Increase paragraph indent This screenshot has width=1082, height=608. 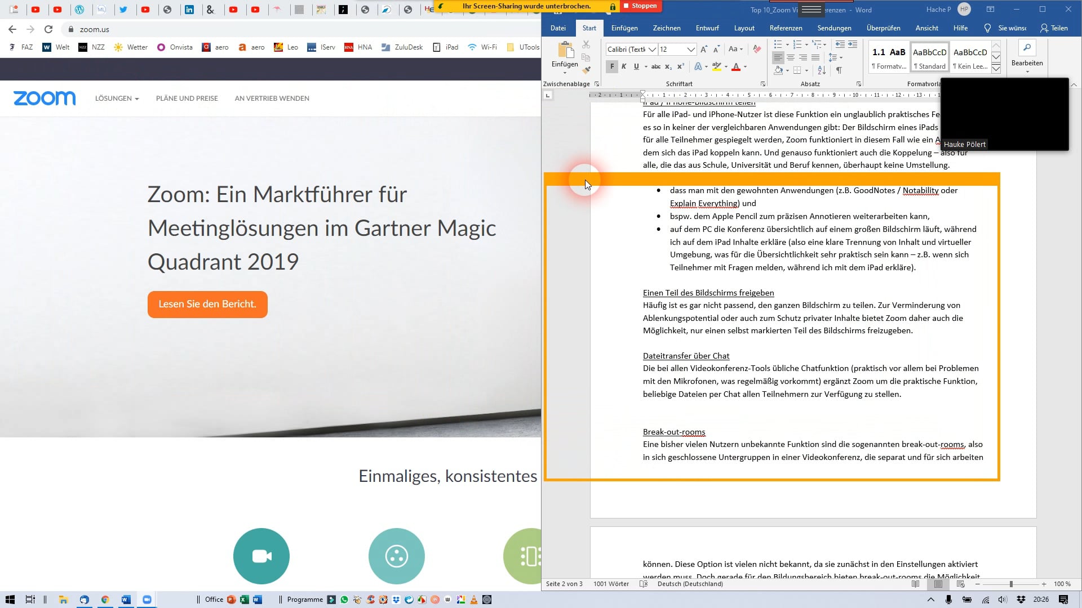[x=853, y=44]
